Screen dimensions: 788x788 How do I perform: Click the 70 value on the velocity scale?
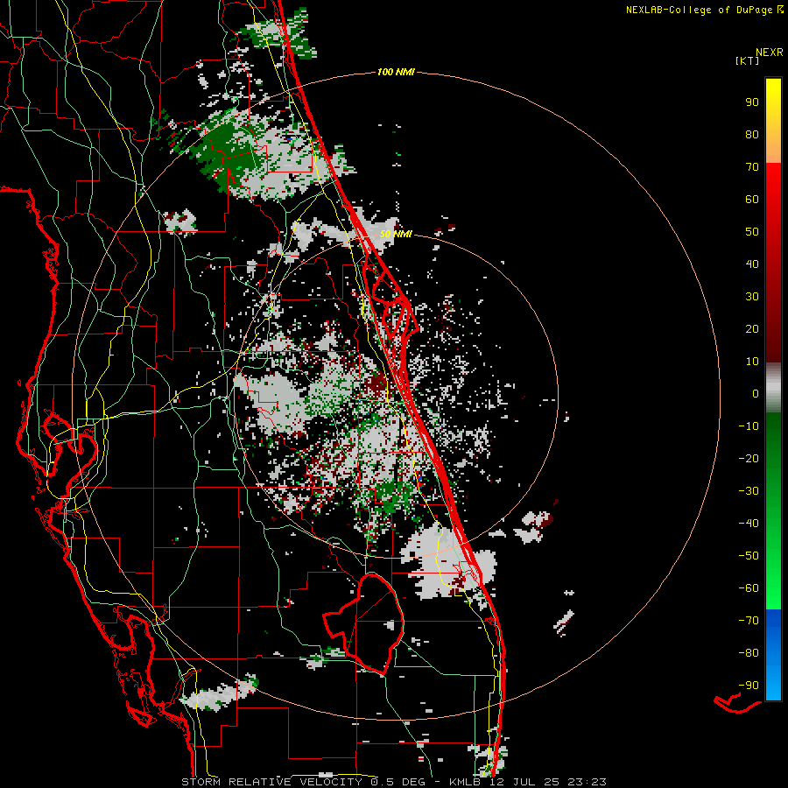pos(752,167)
